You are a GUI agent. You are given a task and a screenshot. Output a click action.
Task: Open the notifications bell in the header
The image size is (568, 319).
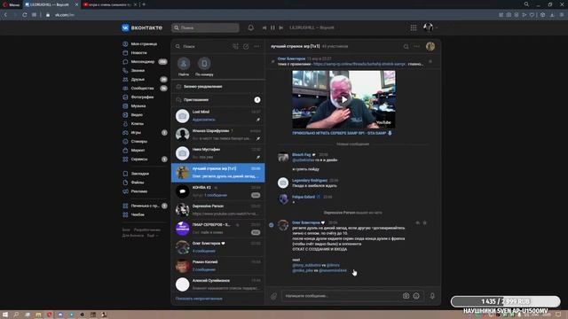point(250,27)
